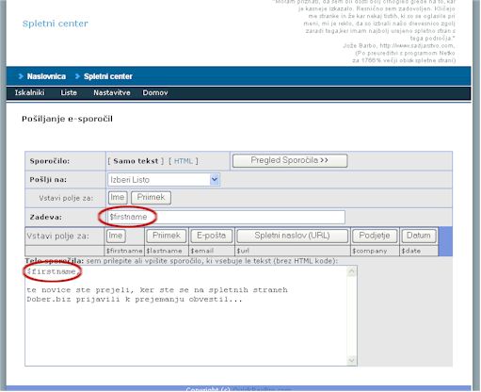Screen dimensions: 481x392
Task: Click the Podjetje insert field button
Action: (x=375, y=236)
